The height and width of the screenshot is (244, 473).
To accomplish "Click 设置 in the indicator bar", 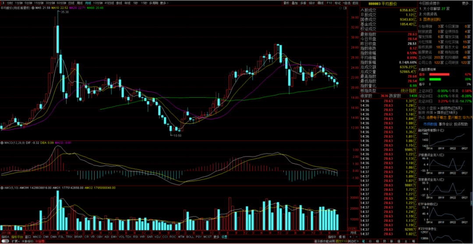I will point(224,237).
